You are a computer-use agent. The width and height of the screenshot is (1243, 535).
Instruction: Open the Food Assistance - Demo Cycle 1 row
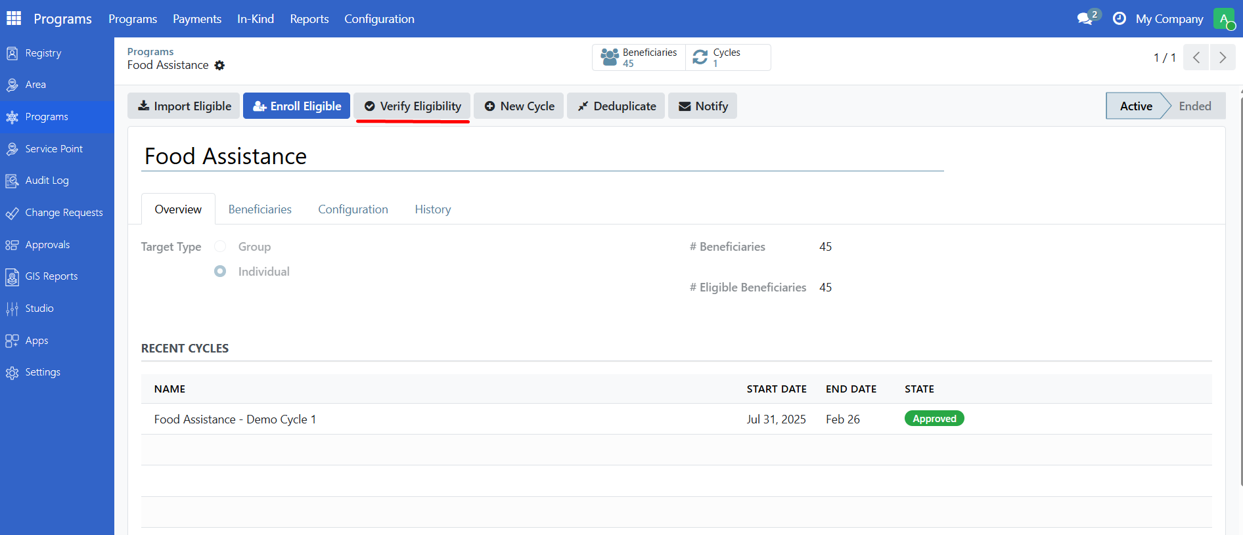pyautogui.click(x=235, y=419)
